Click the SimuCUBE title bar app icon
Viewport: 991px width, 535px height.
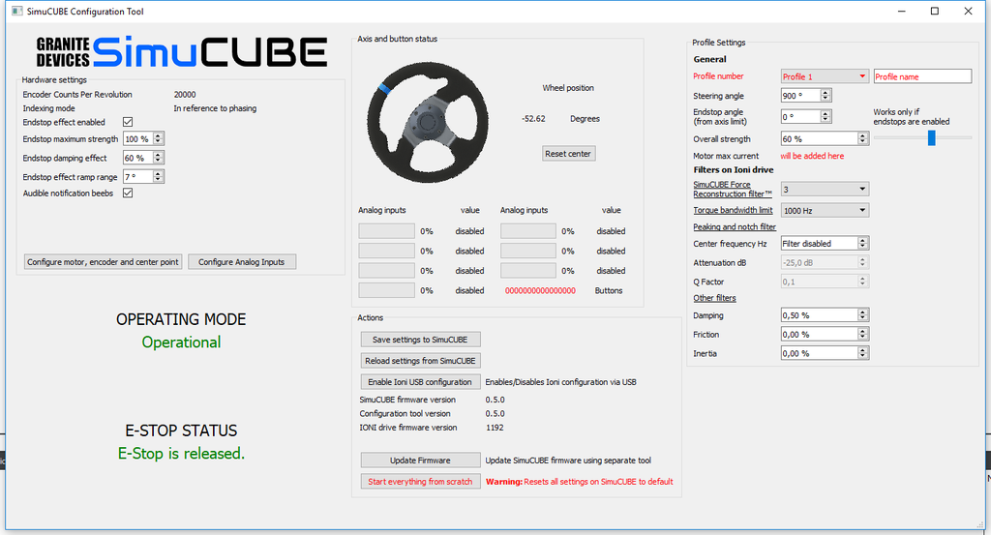click(x=17, y=12)
